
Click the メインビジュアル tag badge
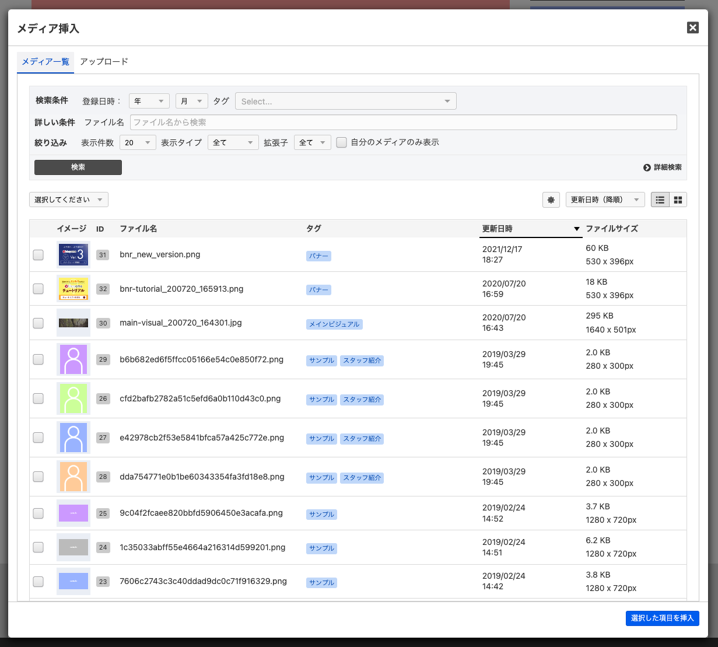334,324
